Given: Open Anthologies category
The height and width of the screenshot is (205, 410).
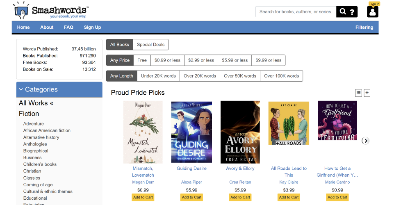Looking at the screenshot, I should pyautogui.click(x=35, y=144).
